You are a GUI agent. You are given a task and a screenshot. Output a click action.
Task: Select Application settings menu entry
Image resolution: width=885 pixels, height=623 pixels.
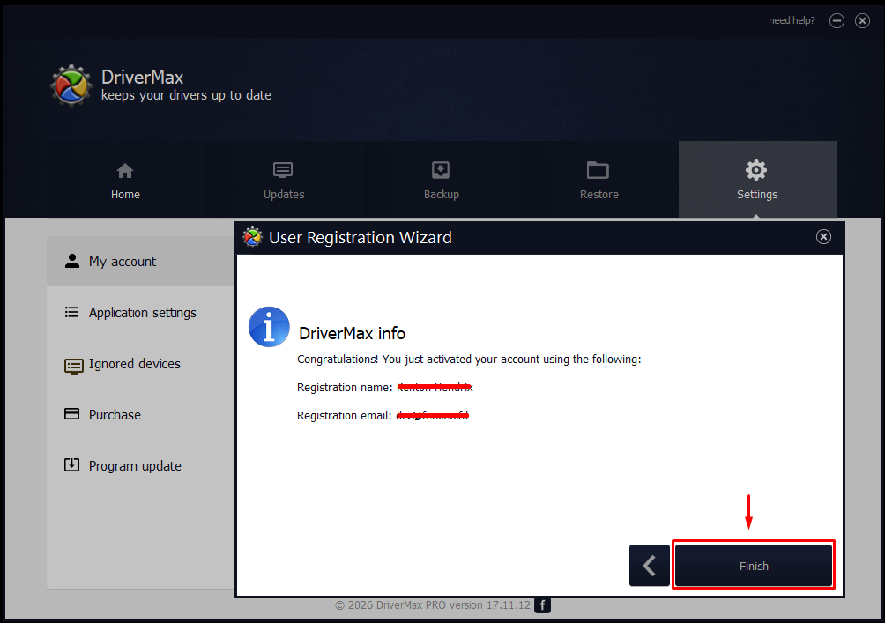pos(141,313)
